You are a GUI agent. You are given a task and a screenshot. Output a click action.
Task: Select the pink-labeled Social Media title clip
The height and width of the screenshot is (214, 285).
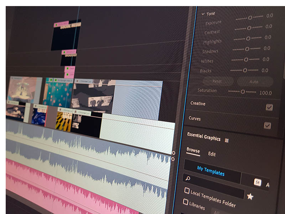[x=66, y=35]
